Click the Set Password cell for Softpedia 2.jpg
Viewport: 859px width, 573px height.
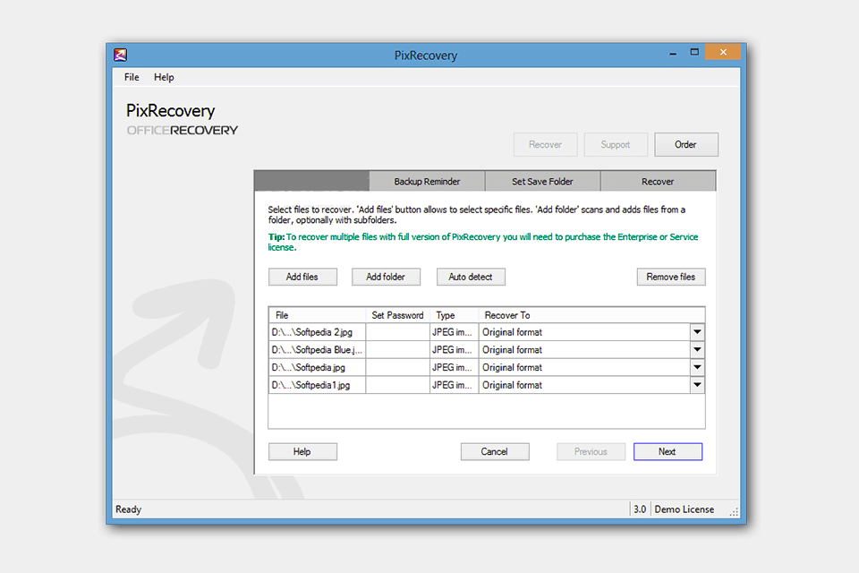click(397, 331)
